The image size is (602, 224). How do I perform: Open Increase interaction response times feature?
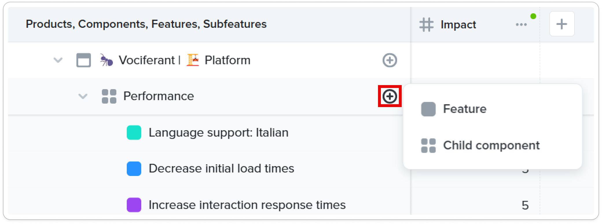point(247,205)
